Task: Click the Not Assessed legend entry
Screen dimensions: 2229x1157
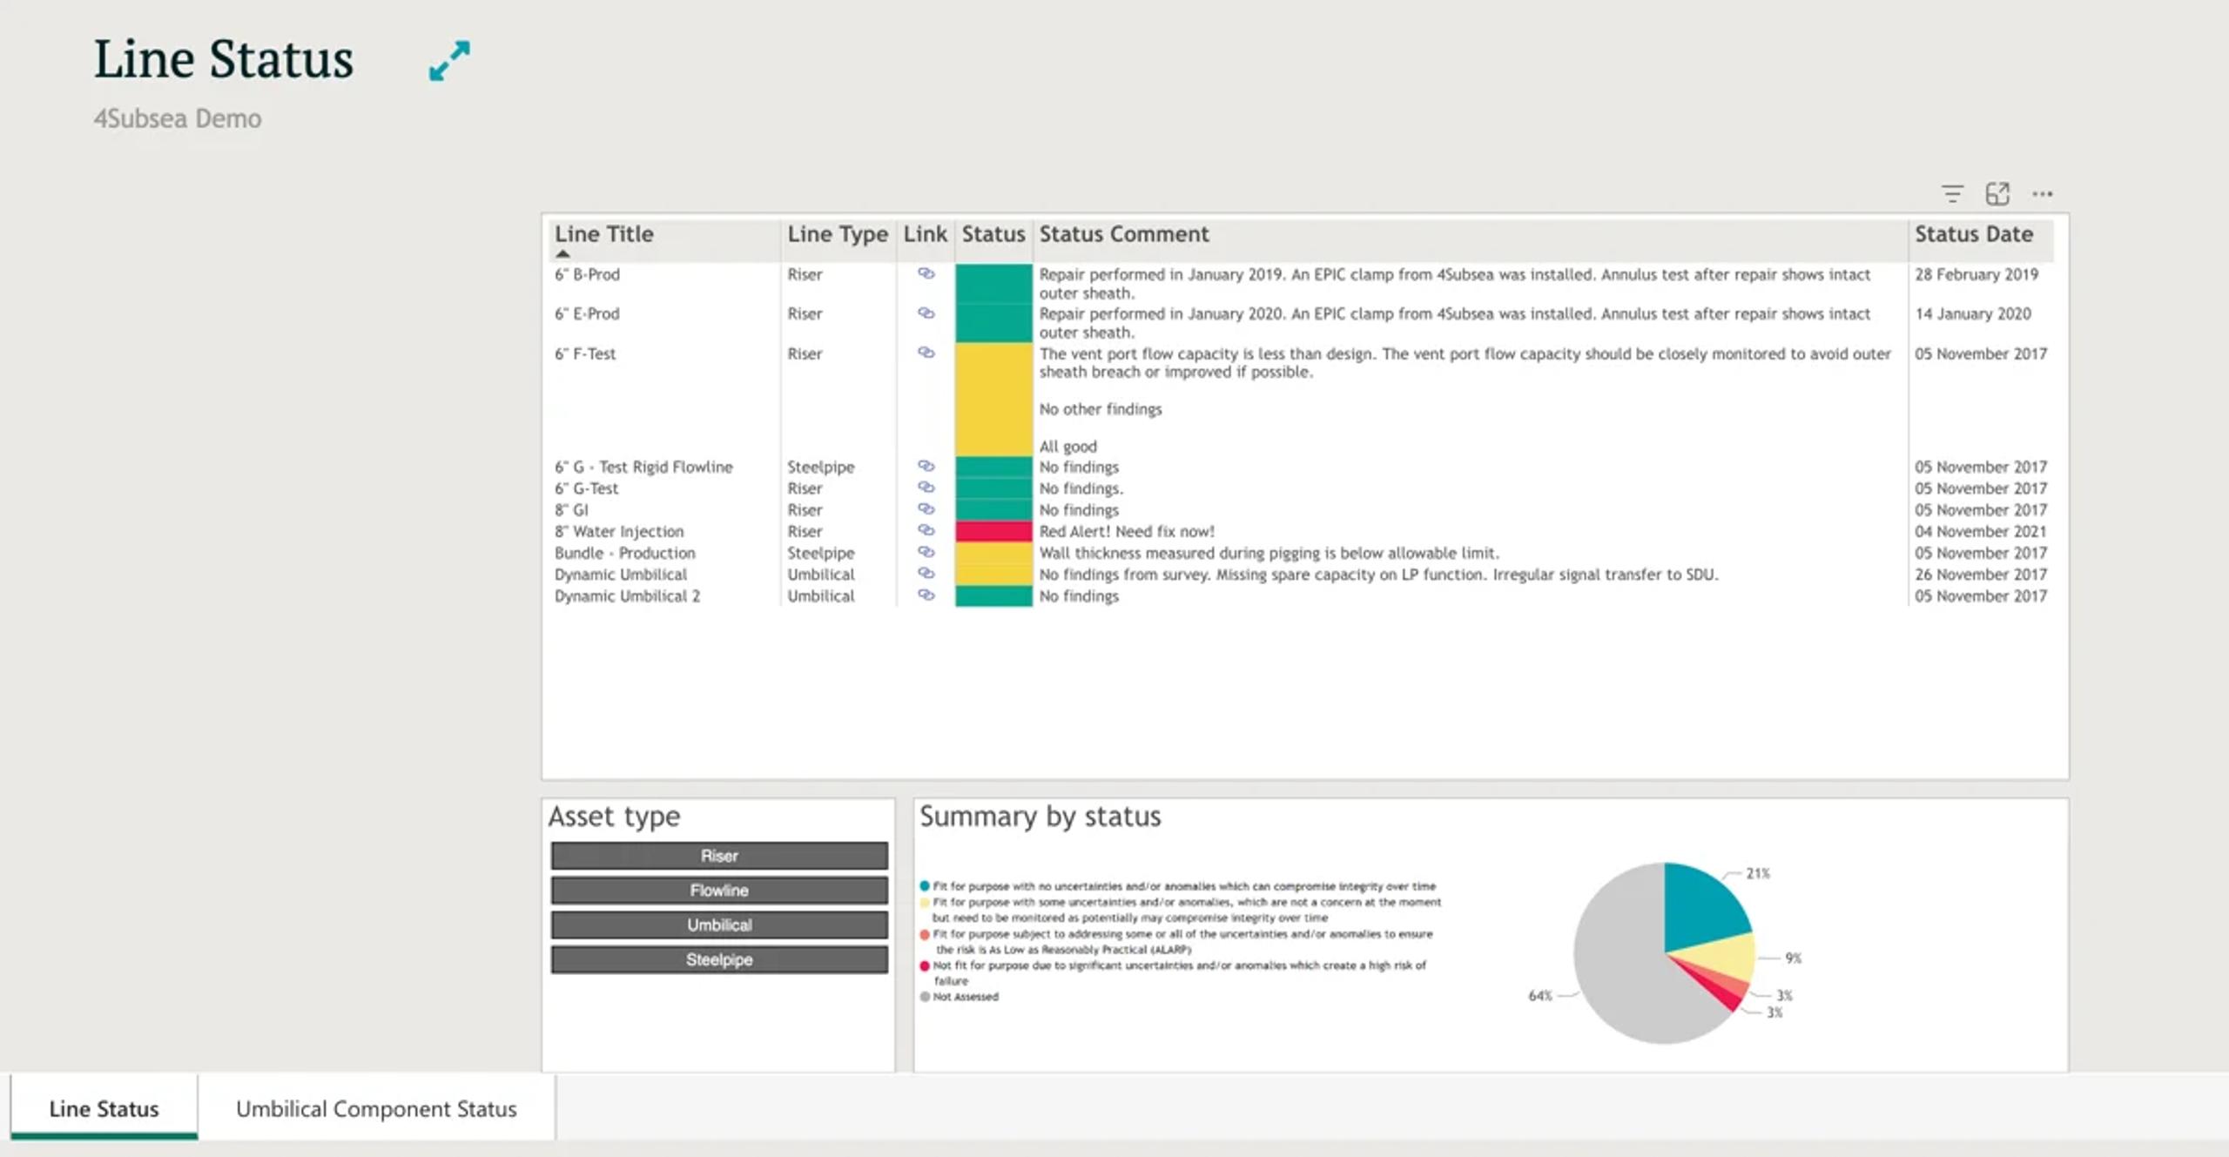Action: [x=965, y=997]
